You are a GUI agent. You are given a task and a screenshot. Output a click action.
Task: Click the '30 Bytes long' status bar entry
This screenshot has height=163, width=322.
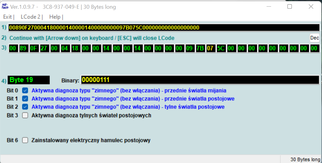pos(305,159)
